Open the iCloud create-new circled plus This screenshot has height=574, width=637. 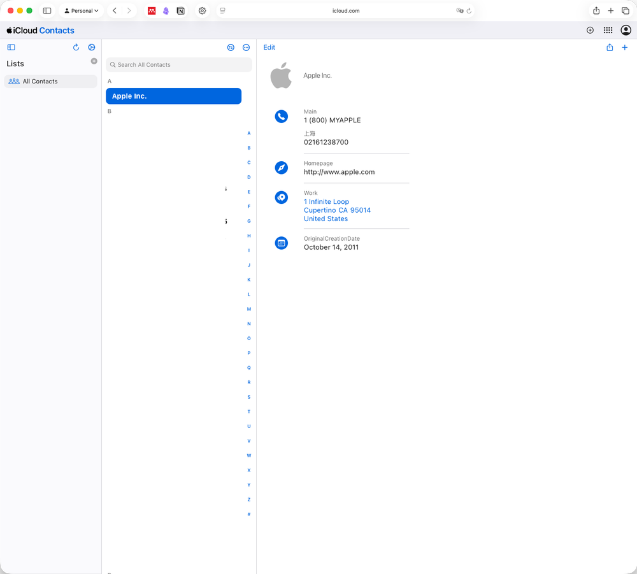click(590, 31)
